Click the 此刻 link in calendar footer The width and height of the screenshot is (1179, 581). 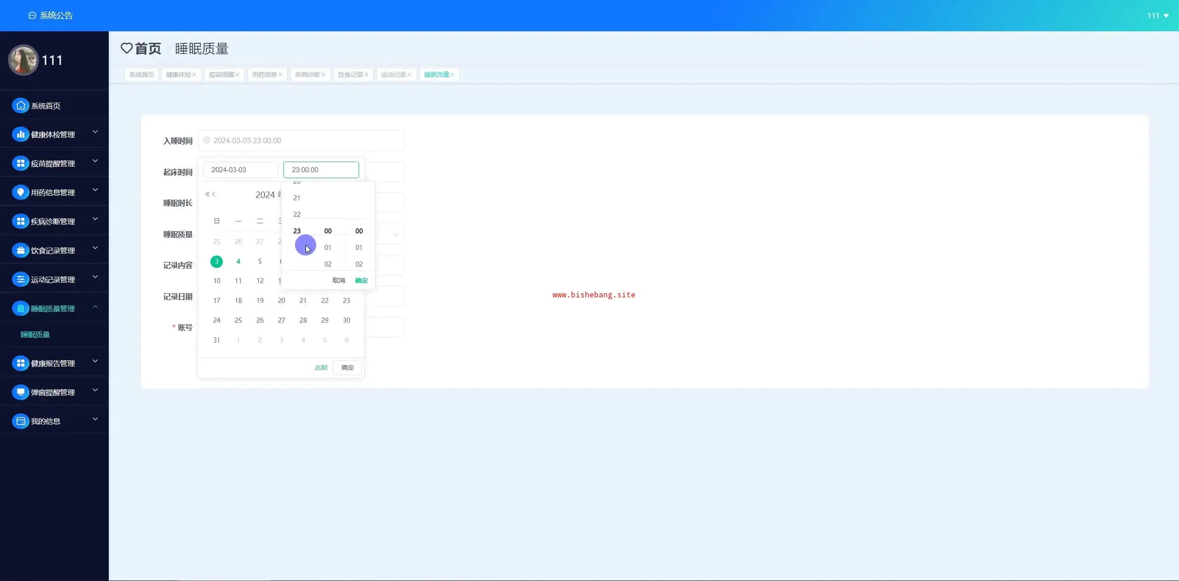[x=321, y=367]
